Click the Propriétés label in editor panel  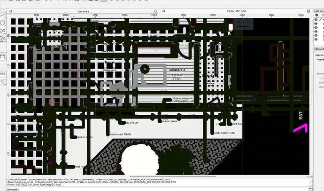pos(321,60)
